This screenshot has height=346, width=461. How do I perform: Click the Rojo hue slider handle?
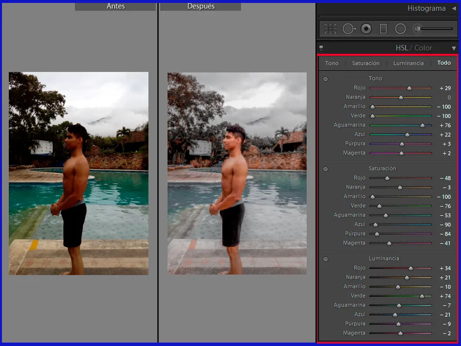(410, 88)
